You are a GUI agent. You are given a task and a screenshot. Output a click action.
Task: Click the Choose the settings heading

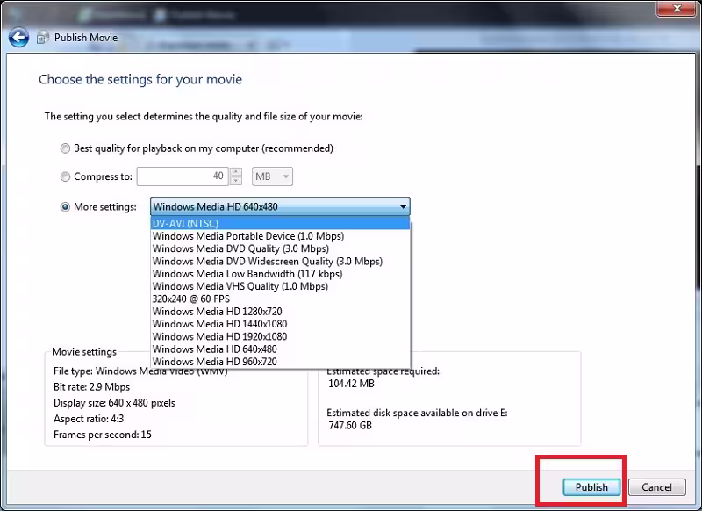point(140,79)
